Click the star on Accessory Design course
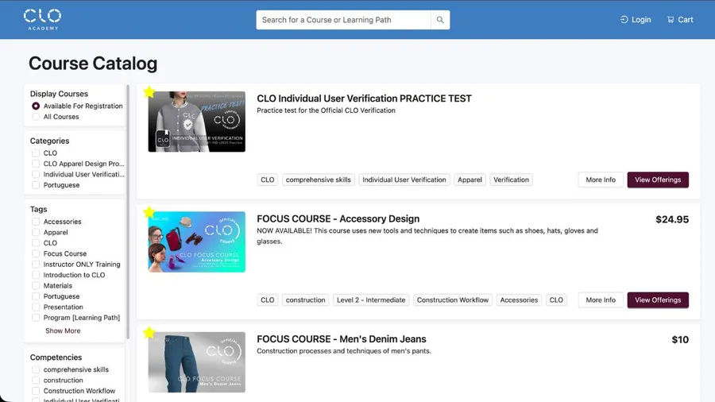Image resolution: width=715 pixels, height=402 pixels. pyautogui.click(x=149, y=212)
